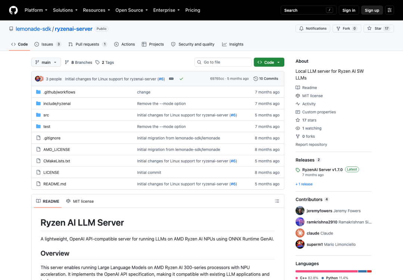Click Report repository link
The height and width of the screenshot is (280, 403).
pyautogui.click(x=311, y=144)
